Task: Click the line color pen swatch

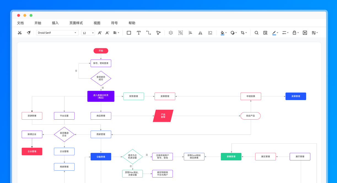Action: click(274, 33)
